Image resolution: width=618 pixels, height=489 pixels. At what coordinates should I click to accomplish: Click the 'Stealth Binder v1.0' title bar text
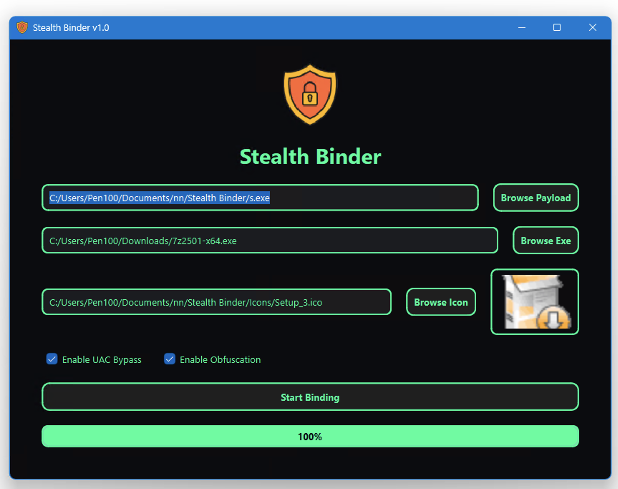(x=71, y=28)
